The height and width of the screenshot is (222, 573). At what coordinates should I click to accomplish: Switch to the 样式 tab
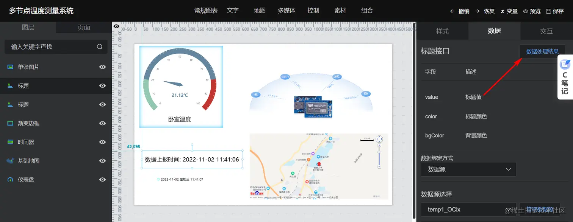click(442, 31)
